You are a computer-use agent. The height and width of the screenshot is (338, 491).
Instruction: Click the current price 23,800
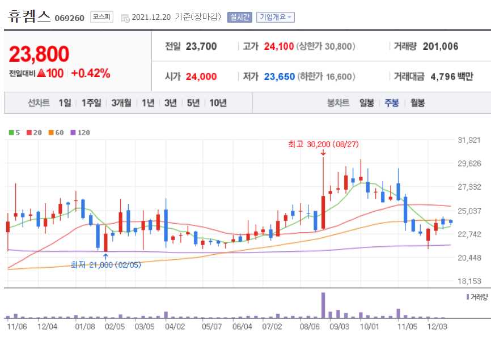(39, 54)
